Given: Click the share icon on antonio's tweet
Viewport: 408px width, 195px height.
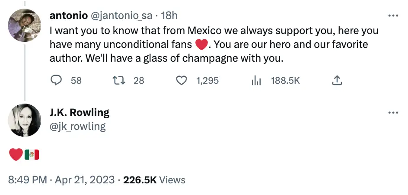Looking at the screenshot, I should click(337, 80).
